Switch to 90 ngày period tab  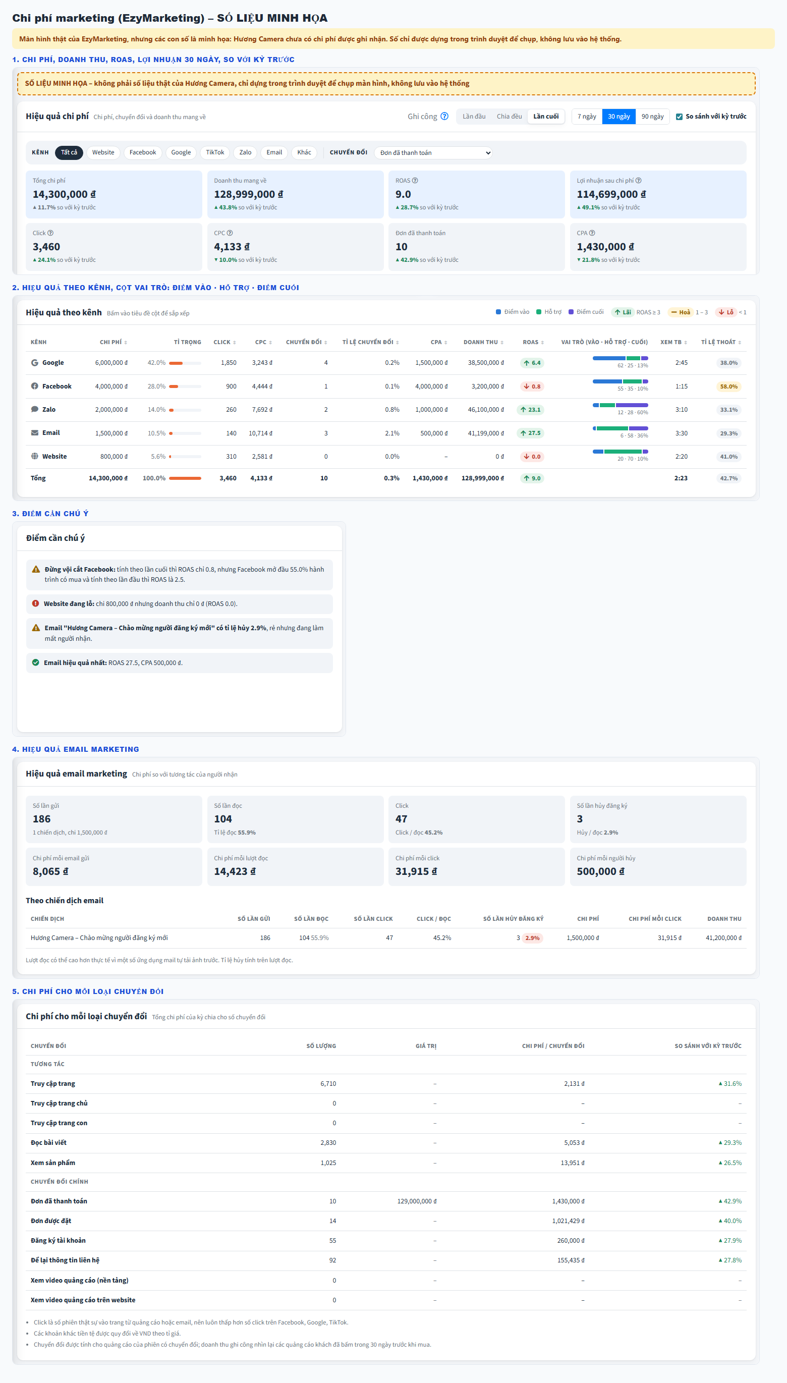[652, 116]
